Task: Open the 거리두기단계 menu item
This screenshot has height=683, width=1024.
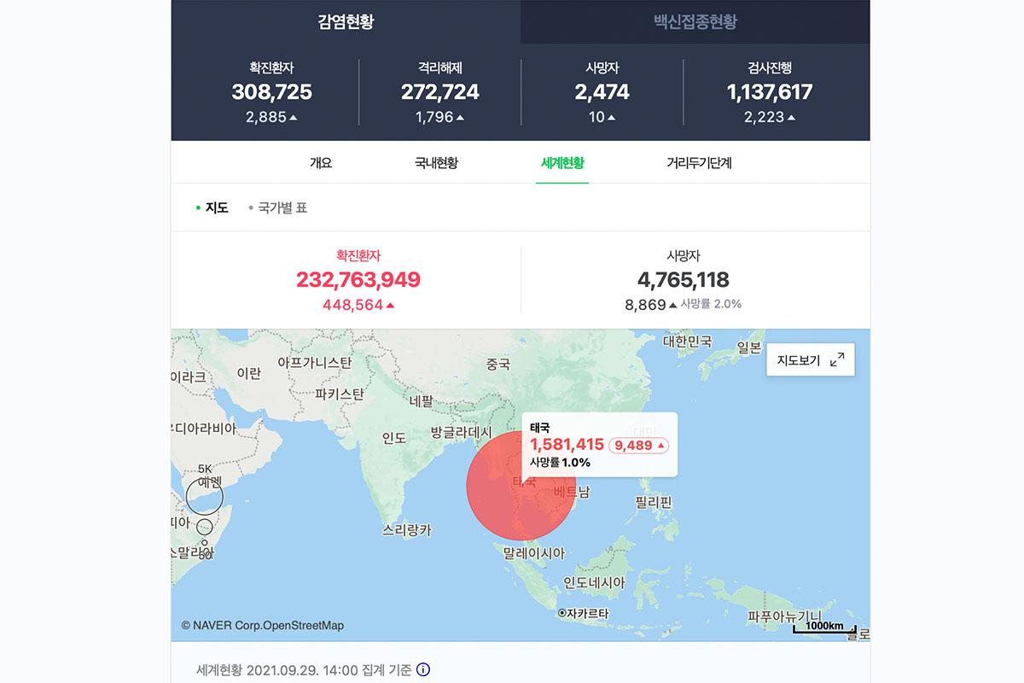Action: click(699, 162)
